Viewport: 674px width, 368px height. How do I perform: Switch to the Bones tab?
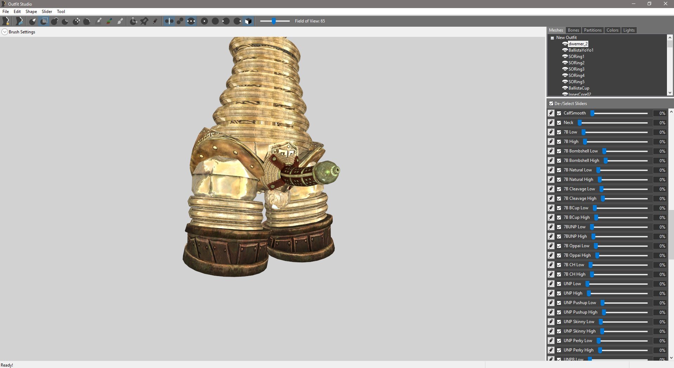(x=573, y=30)
